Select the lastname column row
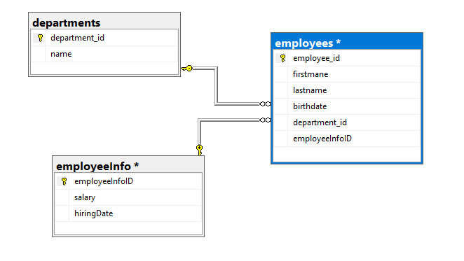The image size is (464, 261). point(347,90)
